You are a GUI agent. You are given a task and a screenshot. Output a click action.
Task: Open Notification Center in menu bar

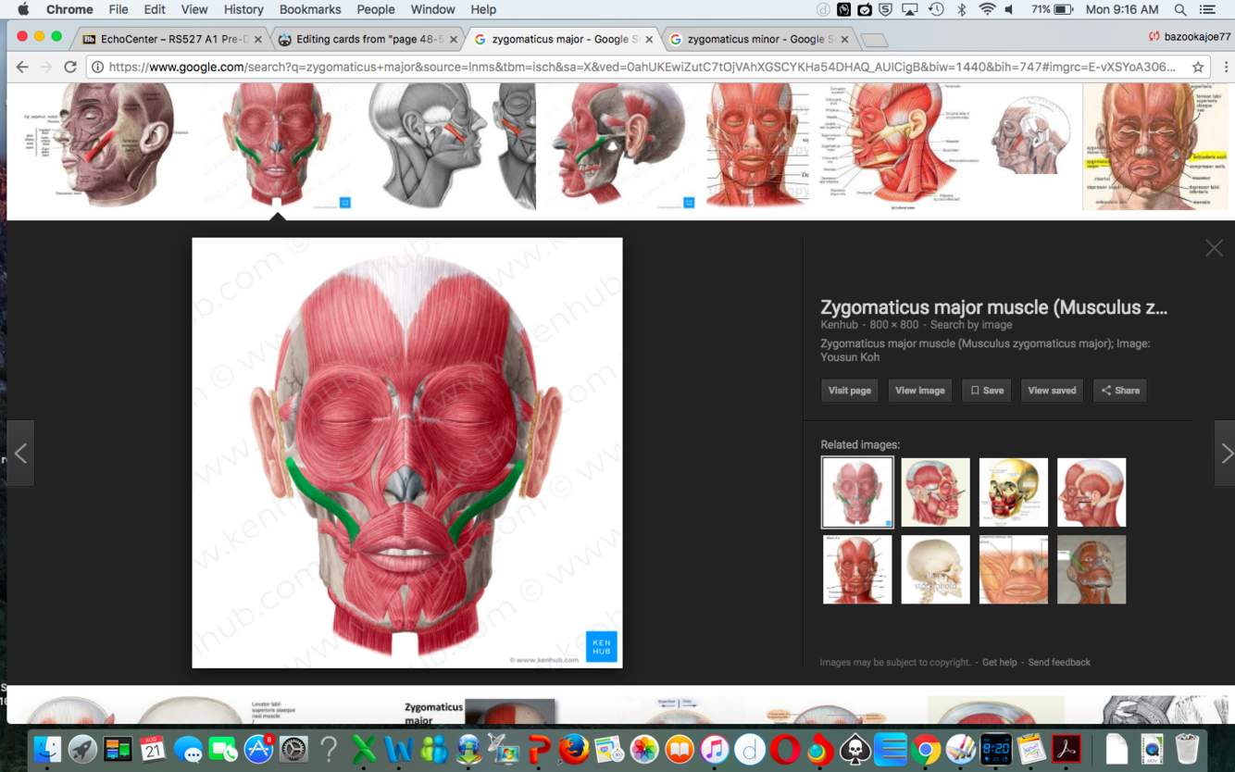pyautogui.click(x=1207, y=9)
